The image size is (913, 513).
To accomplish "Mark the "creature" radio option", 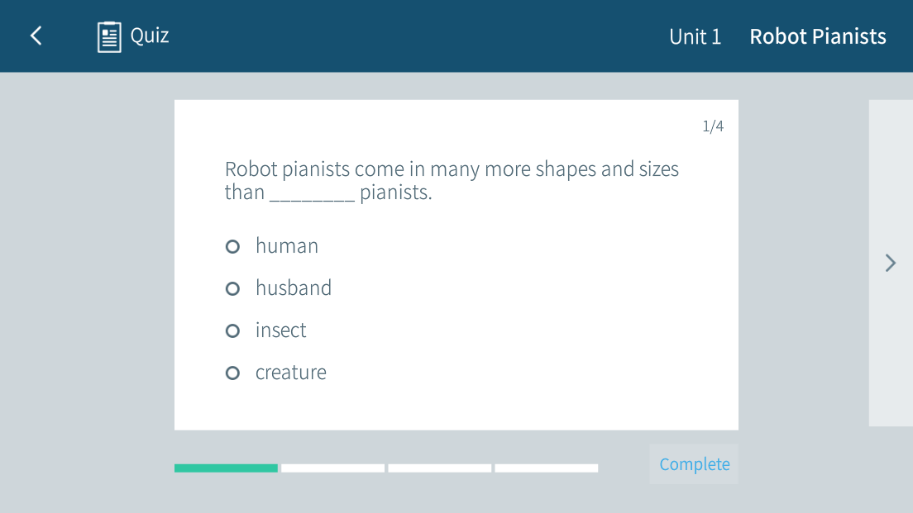I will pos(233,373).
